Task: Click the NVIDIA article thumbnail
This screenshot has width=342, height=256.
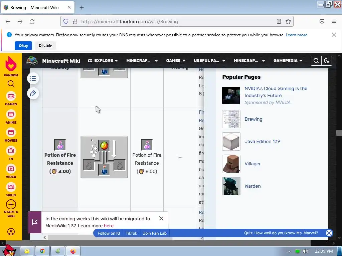Action: click(231, 96)
